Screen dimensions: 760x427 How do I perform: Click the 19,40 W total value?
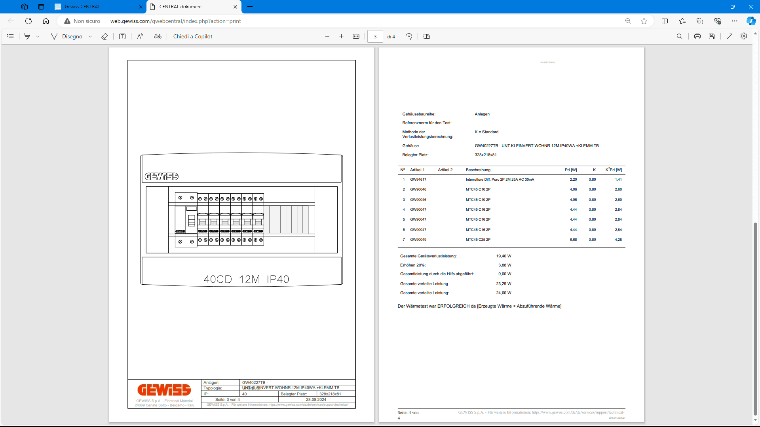click(503, 256)
